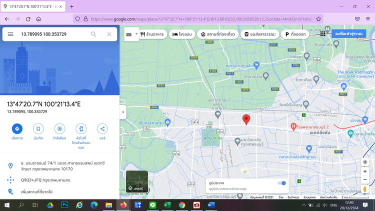Click the tracking protection shield icon
Image resolution: width=375 pixels, height=211 pixels.
pos(77,19)
